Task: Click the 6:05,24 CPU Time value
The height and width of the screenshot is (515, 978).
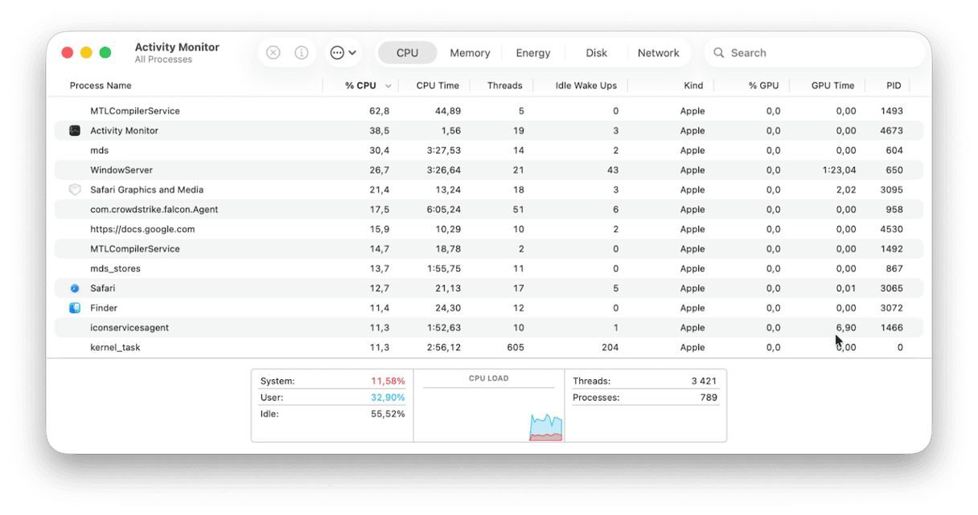Action: (x=443, y=210)
